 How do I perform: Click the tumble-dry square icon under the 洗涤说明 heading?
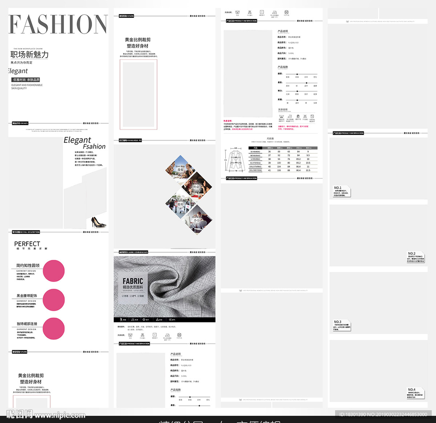click(x=312, y=116)
